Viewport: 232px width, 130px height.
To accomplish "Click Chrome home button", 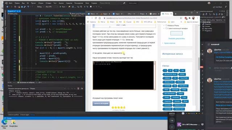I will 100,18.
